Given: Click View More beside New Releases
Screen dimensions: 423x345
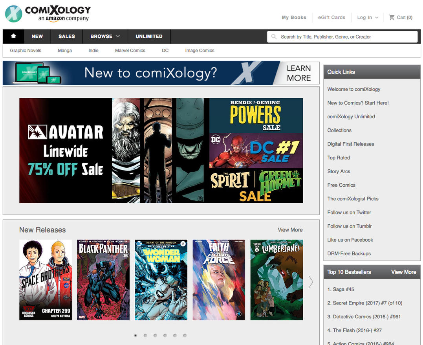Looking at the screenshot, I should (x=290, y=230).
